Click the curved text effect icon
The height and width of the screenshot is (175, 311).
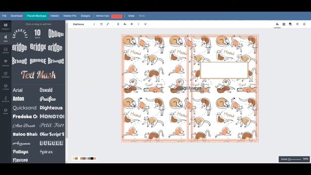pos(108,24)
